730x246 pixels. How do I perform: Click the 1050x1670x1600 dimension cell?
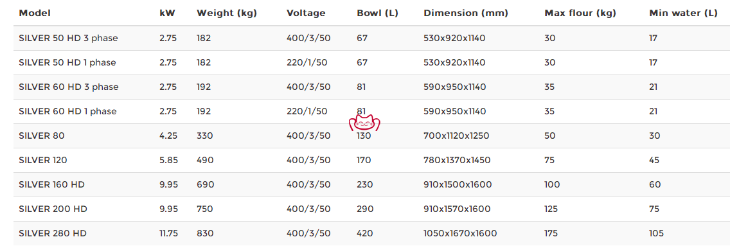[x=460, y=233]
